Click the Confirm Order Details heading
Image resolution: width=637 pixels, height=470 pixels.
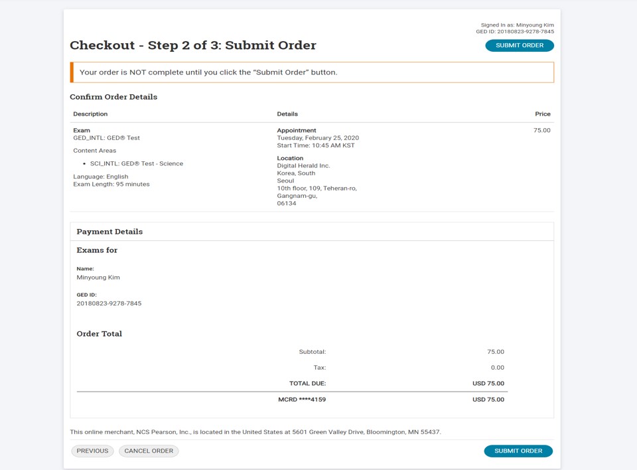pos(113,97)
